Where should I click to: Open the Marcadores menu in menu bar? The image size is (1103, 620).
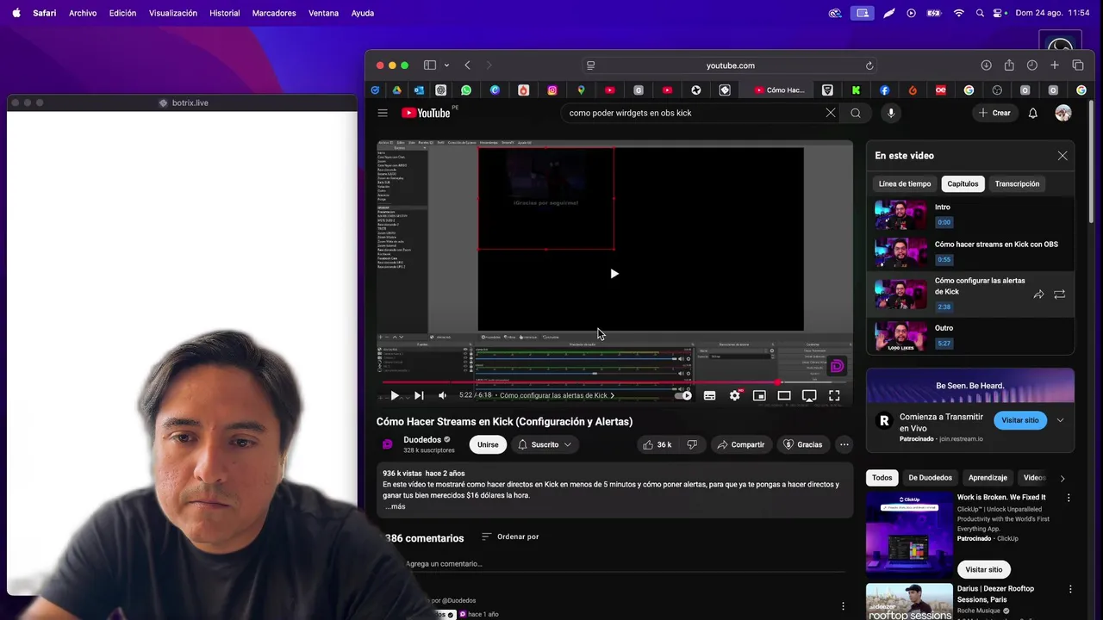[x=274, y=13]
